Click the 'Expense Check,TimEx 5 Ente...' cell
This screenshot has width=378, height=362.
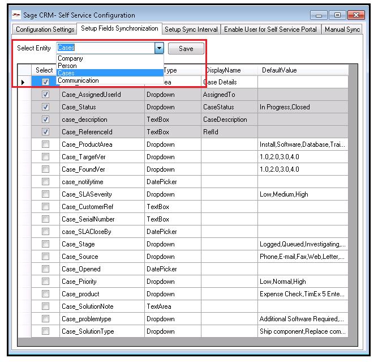303,294
